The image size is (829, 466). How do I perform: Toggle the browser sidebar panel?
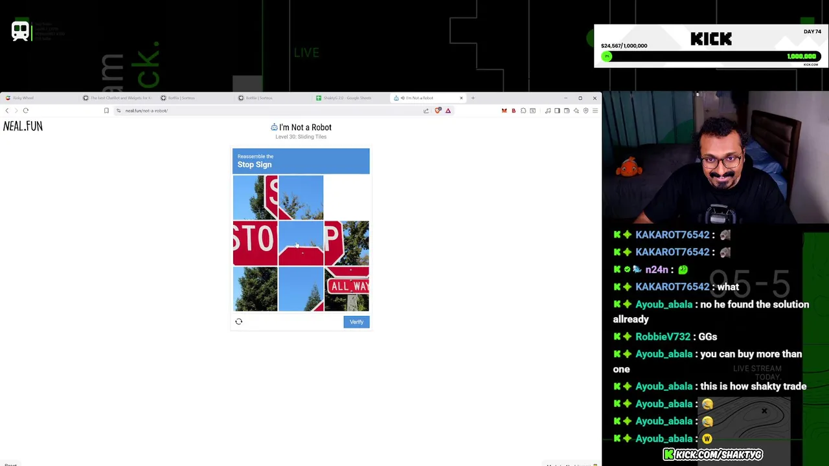(x=557, y=111)
